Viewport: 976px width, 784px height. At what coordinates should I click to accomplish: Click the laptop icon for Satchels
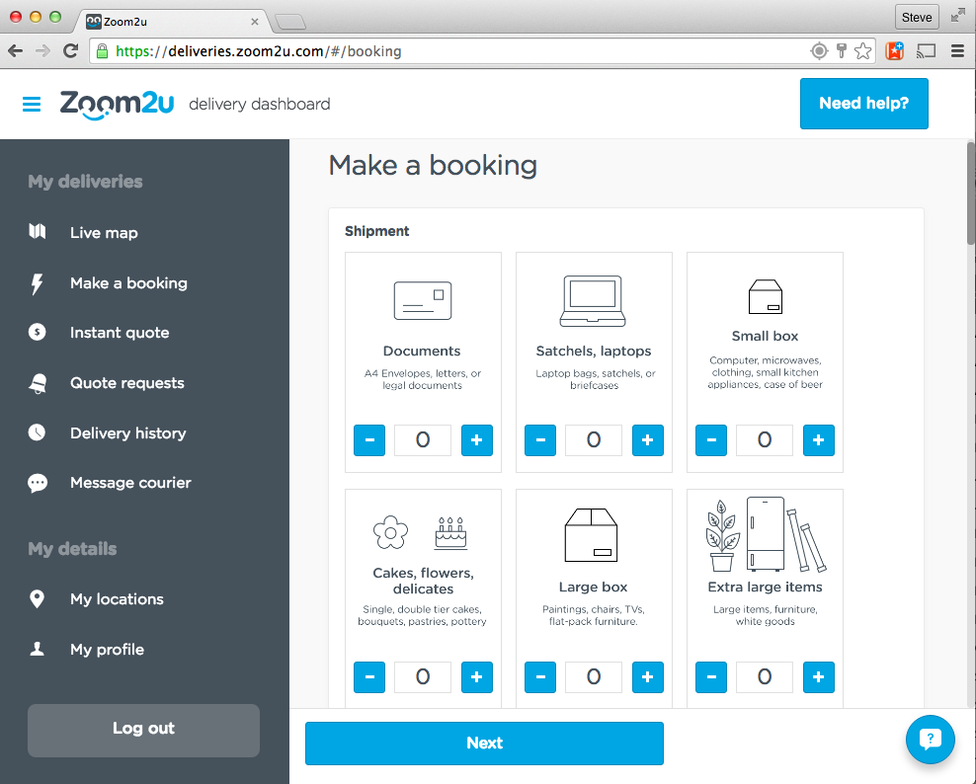pos(593,301)
